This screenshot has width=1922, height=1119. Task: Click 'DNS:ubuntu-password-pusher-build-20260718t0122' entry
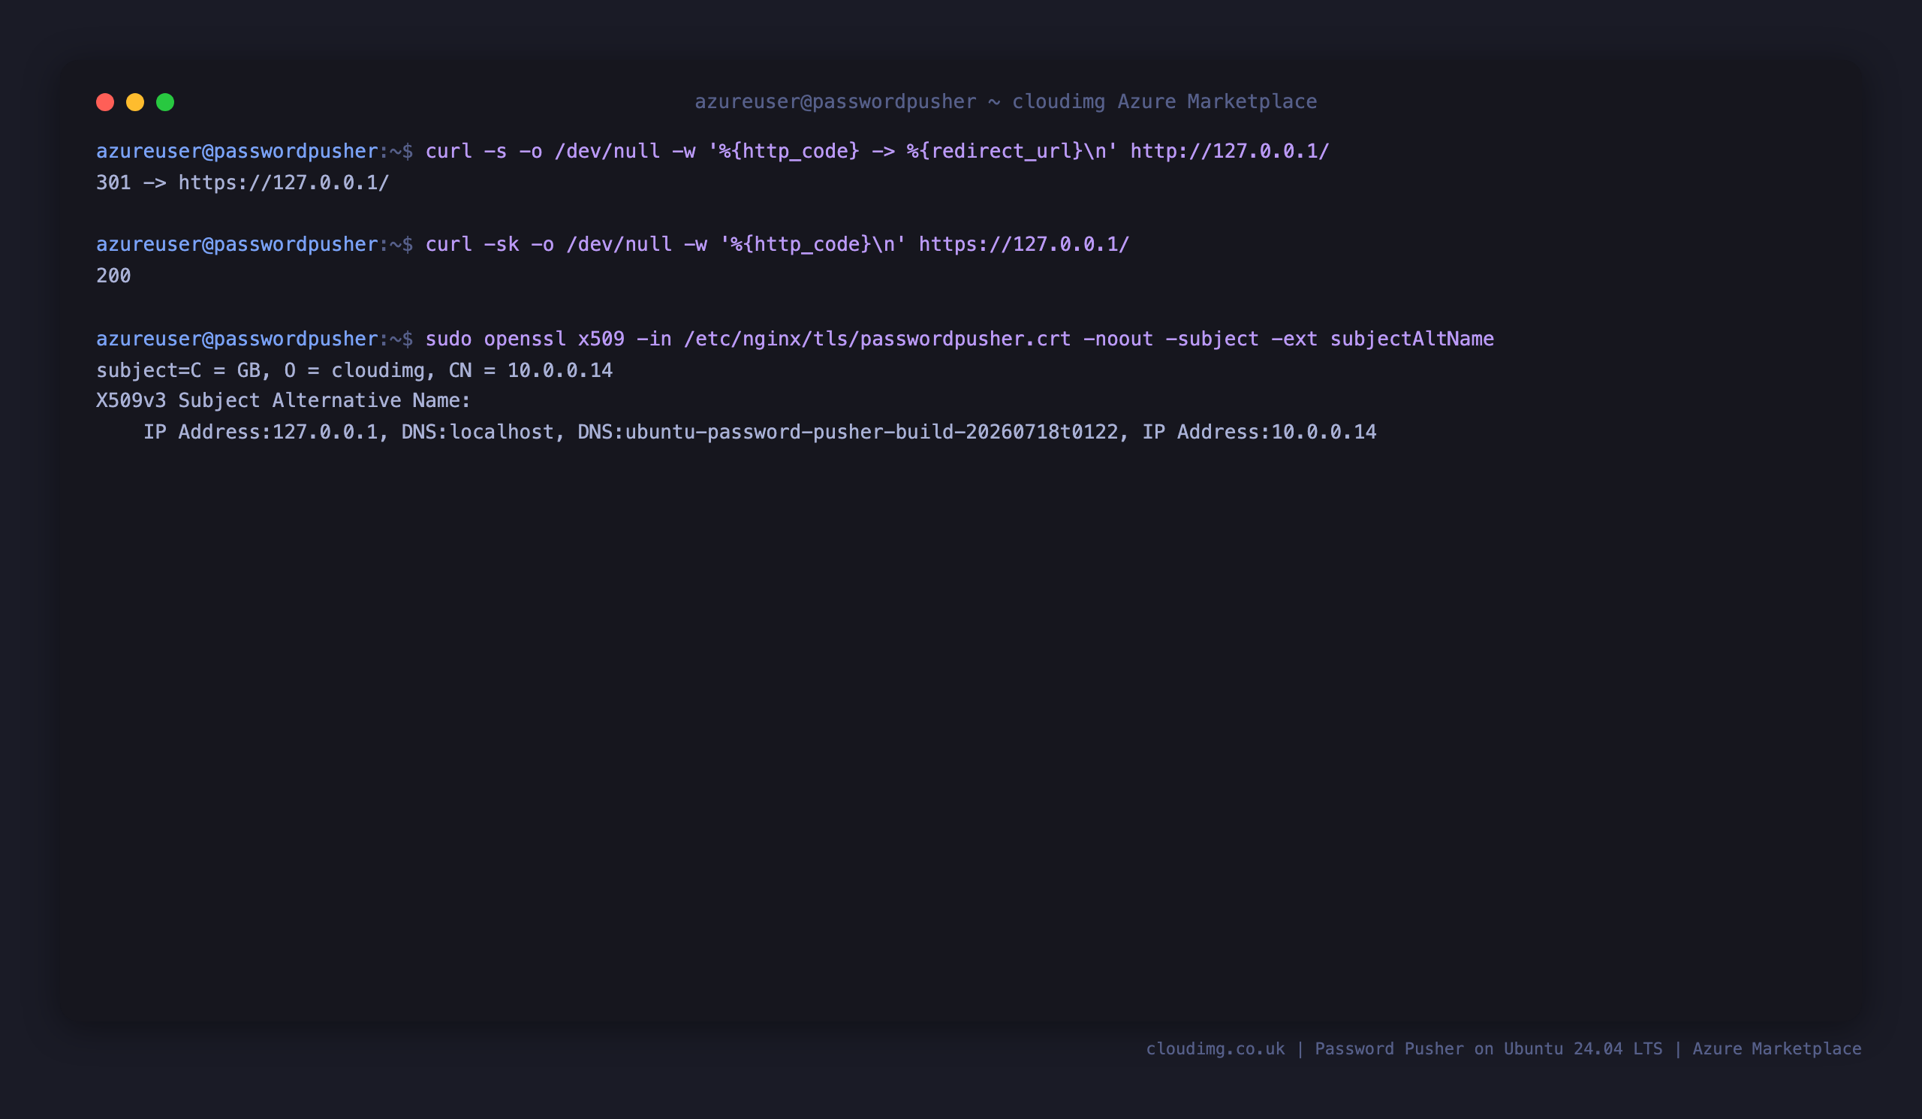point(848,432)
